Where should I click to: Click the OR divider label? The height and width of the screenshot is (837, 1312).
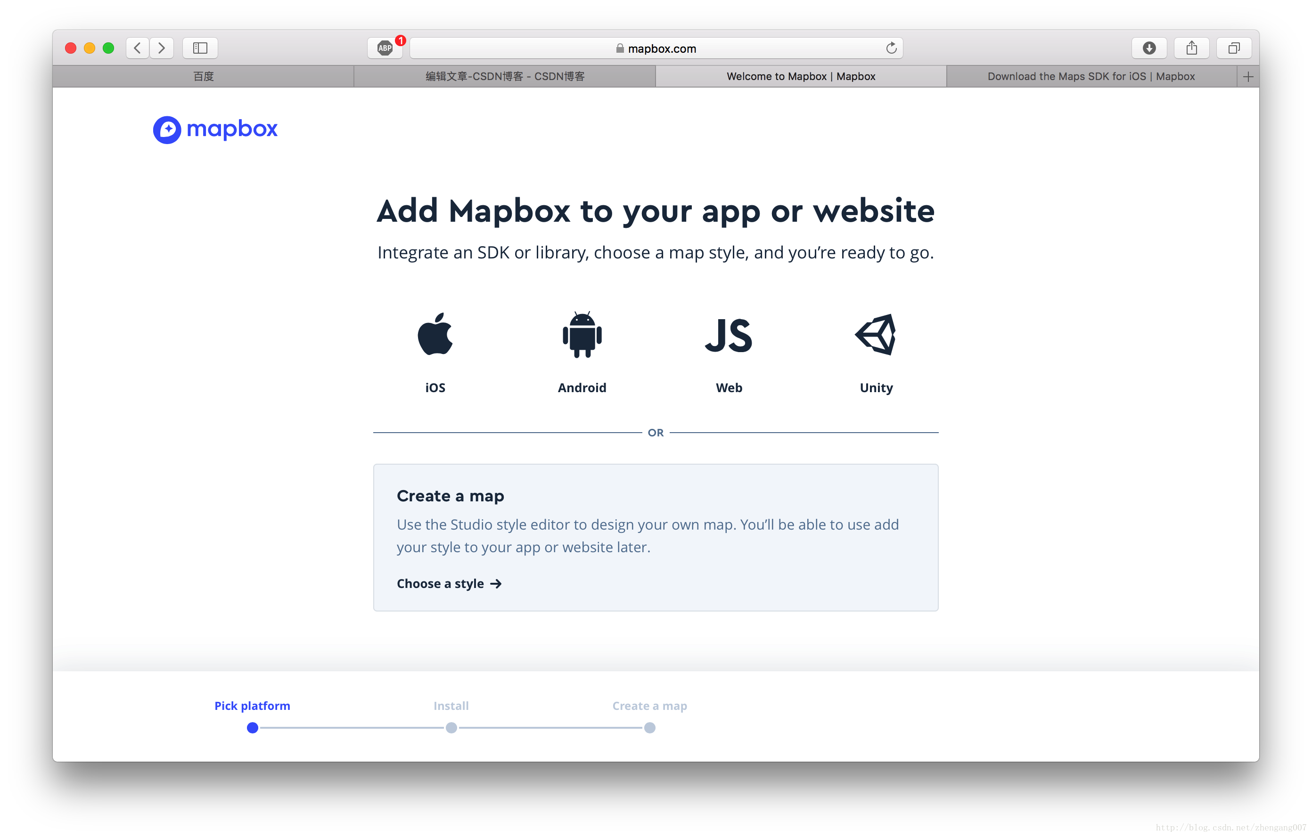coord(656,433)
